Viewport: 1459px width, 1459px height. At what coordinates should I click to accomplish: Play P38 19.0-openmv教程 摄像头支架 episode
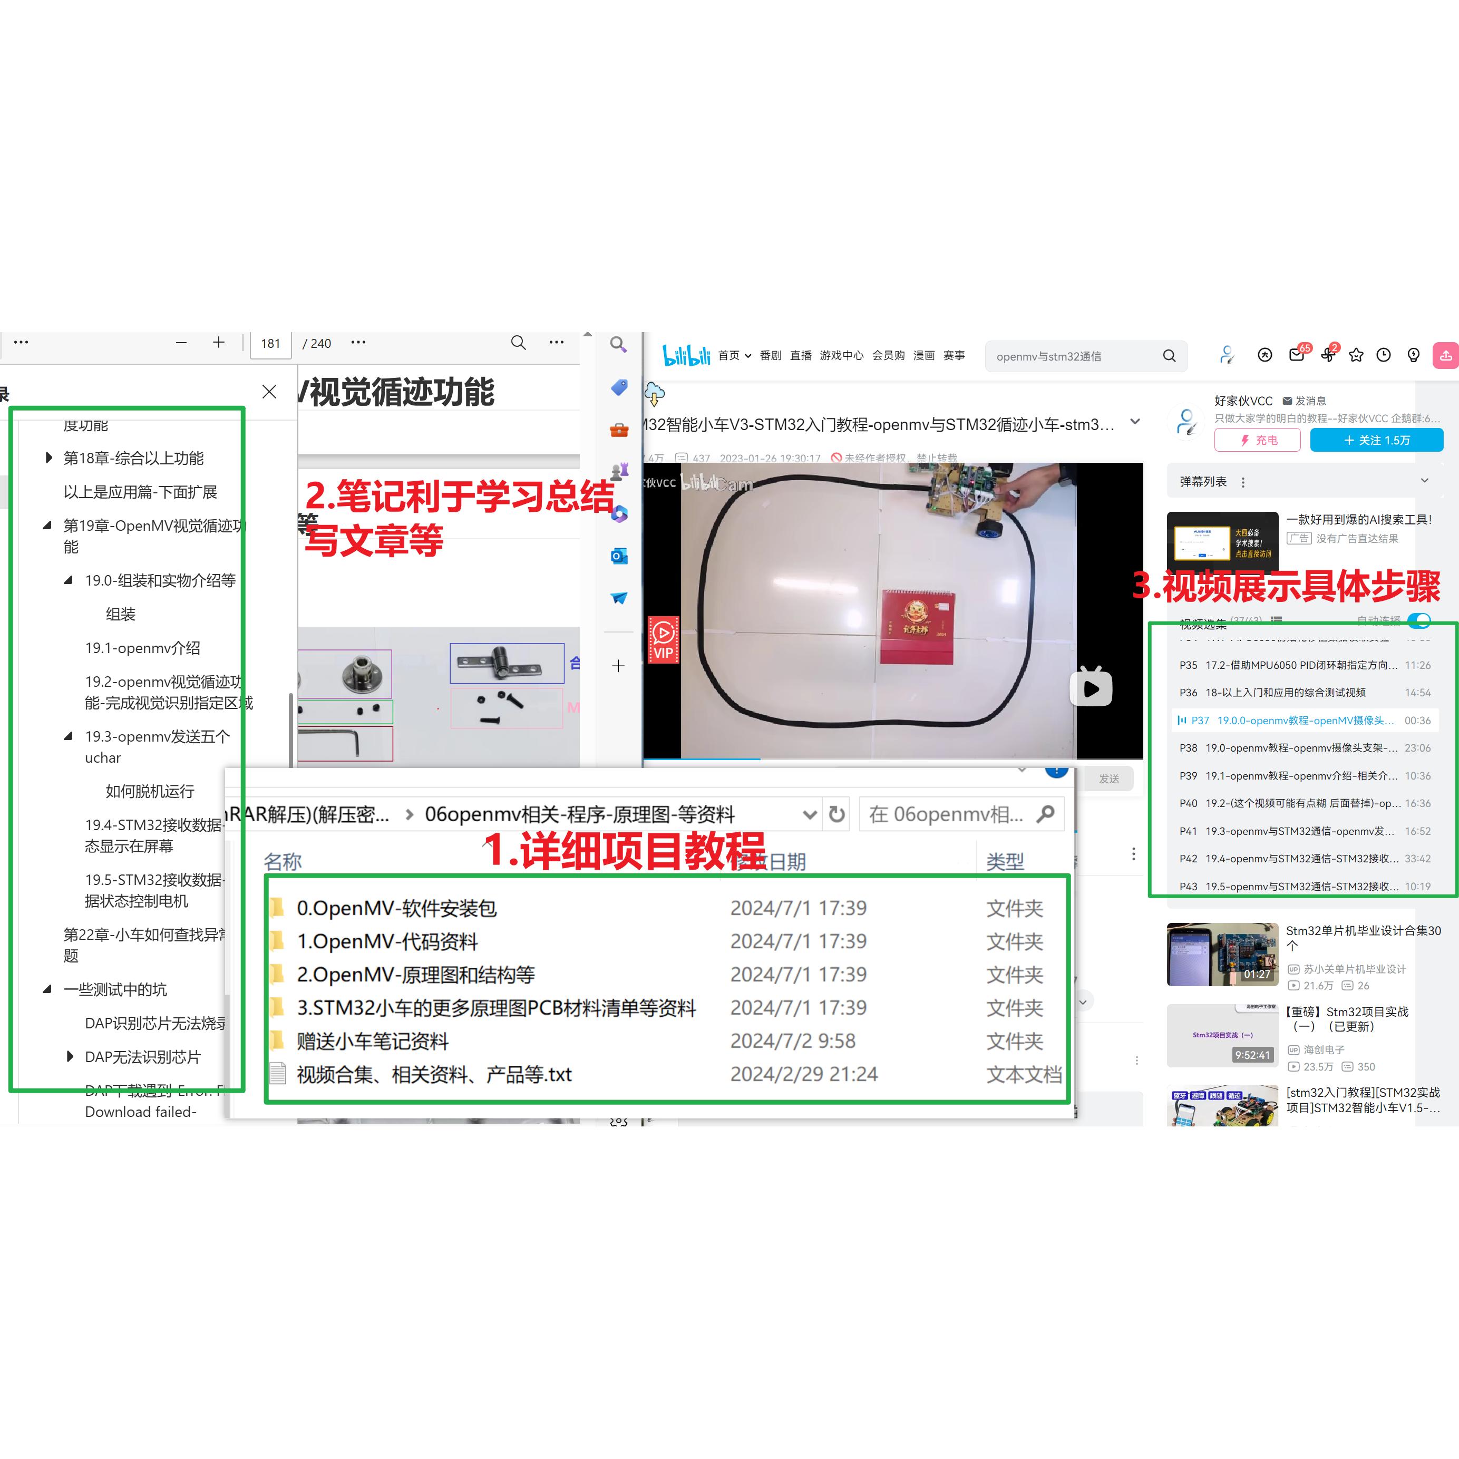1305,748
